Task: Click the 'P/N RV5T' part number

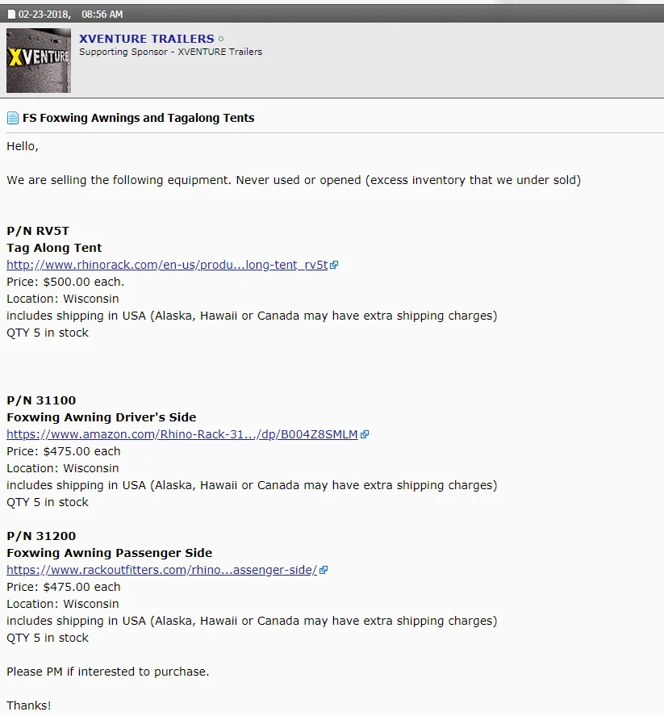Action: tap(38, 231)
